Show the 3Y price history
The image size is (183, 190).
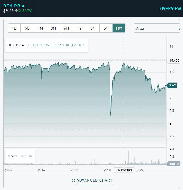(93, 28)
